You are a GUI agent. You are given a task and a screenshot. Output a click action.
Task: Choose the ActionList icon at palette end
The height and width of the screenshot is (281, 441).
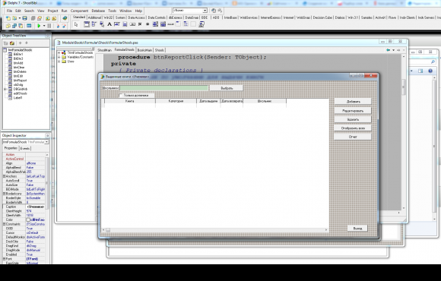pos(201,24)
